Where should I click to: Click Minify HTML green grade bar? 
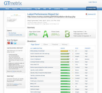click(66, 78)
